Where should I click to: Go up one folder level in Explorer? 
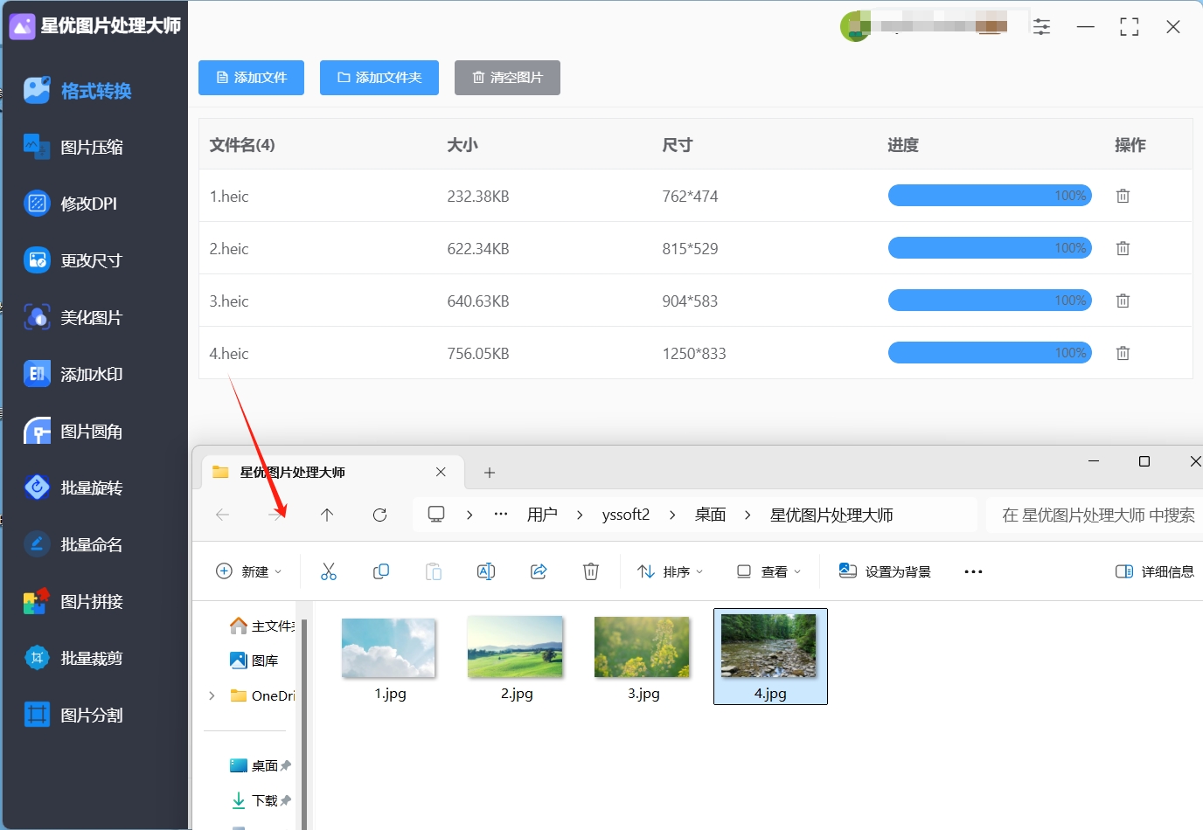pyautogui.click(x=327, y=515)
